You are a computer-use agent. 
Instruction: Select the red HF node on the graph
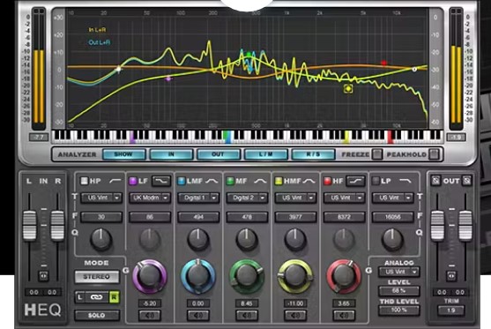pyautogui.click(x=383, y=63)
